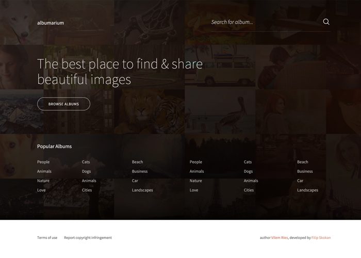The width and height of the screenshot is (361, 258).
Task: Visit developer Filip Skokan link
Action: (321, 237)
